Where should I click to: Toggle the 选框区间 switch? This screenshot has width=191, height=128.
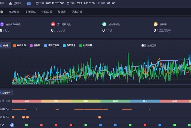[x=144, y=45]
